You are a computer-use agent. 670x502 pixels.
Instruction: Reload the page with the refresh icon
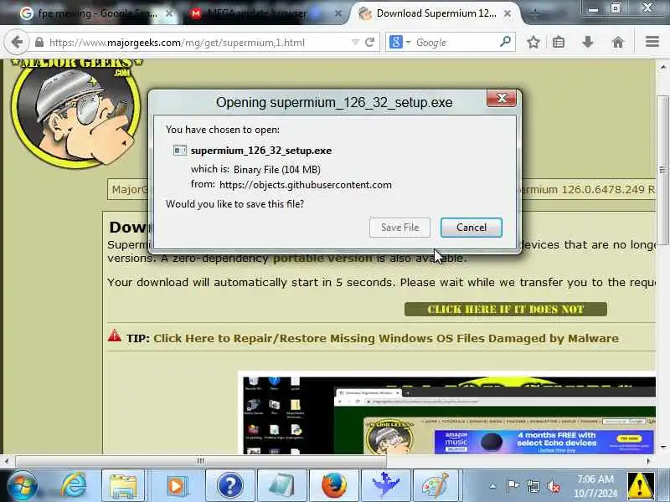369,43
